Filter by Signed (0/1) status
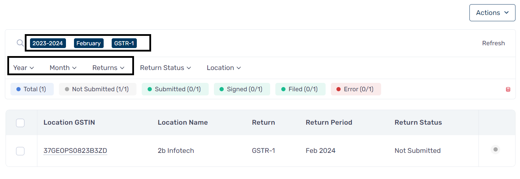Image resolution: width=520 pixels, height=179 pixels. (x=242, y=89)
